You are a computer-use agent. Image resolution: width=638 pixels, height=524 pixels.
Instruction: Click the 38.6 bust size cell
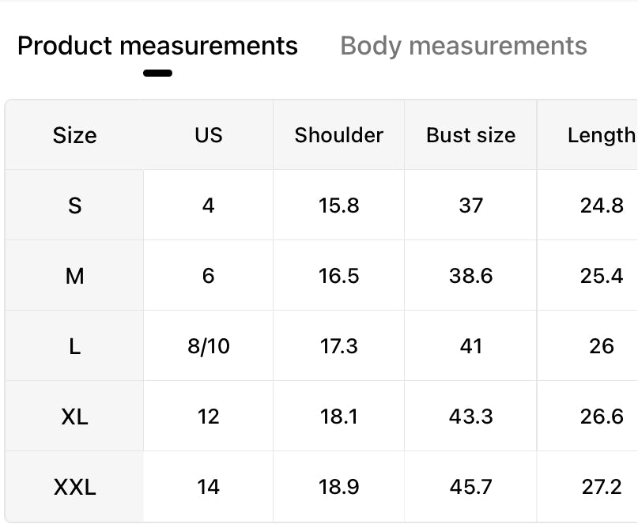tap(470, 276)
